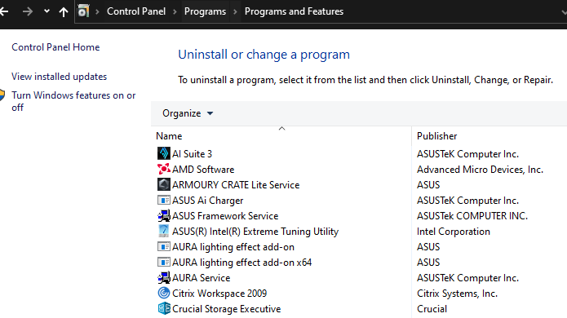Select the AURA Service entry
The height and width of the screenshot is (318, 567).
[201, 278]
